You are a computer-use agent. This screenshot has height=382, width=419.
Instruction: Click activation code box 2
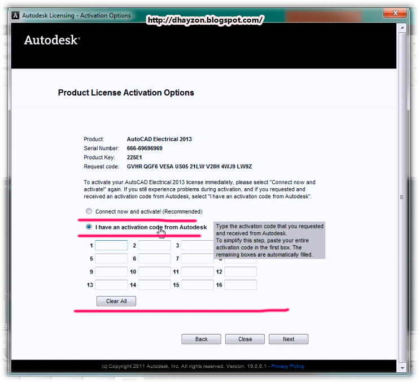pyautogui.click(x=155, y=245)
